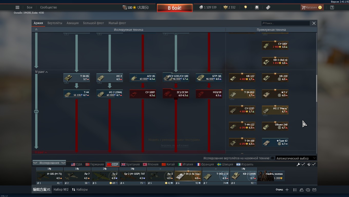Click Нанять экипаж crew hire slot
The height and width of the screenshot is (197, 349).
click(x=271, y=176)
